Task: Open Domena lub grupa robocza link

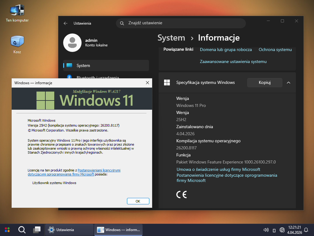Action: click(226, 49)
